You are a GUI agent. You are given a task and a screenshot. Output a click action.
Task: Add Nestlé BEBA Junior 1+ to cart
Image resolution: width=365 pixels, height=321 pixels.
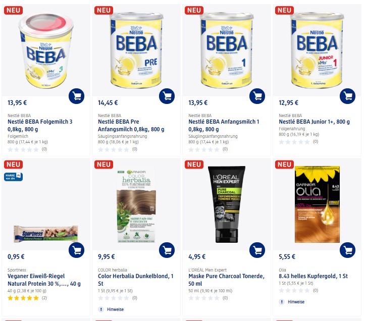[x=347, y=96]
